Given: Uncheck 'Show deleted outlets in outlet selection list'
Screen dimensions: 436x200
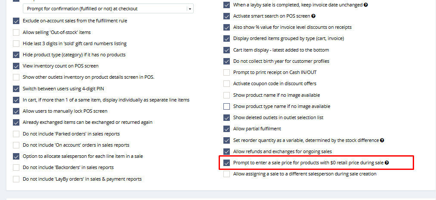Looking at the screenshot, I should 227,117.
